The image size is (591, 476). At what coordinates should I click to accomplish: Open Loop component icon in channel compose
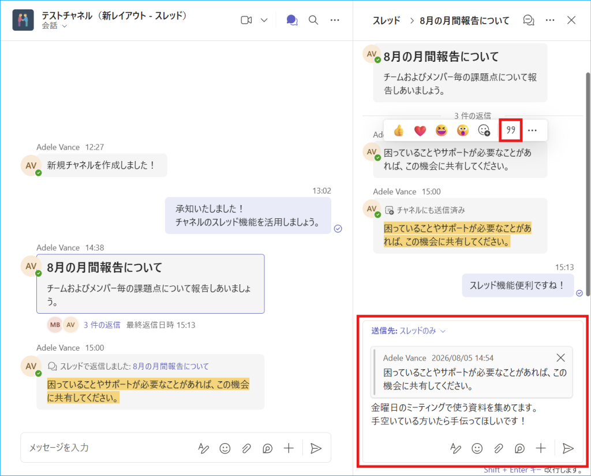point(268,448)
